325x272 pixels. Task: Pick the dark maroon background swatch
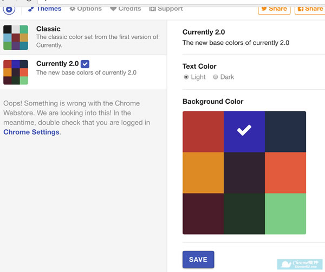(x=203, y=214)
